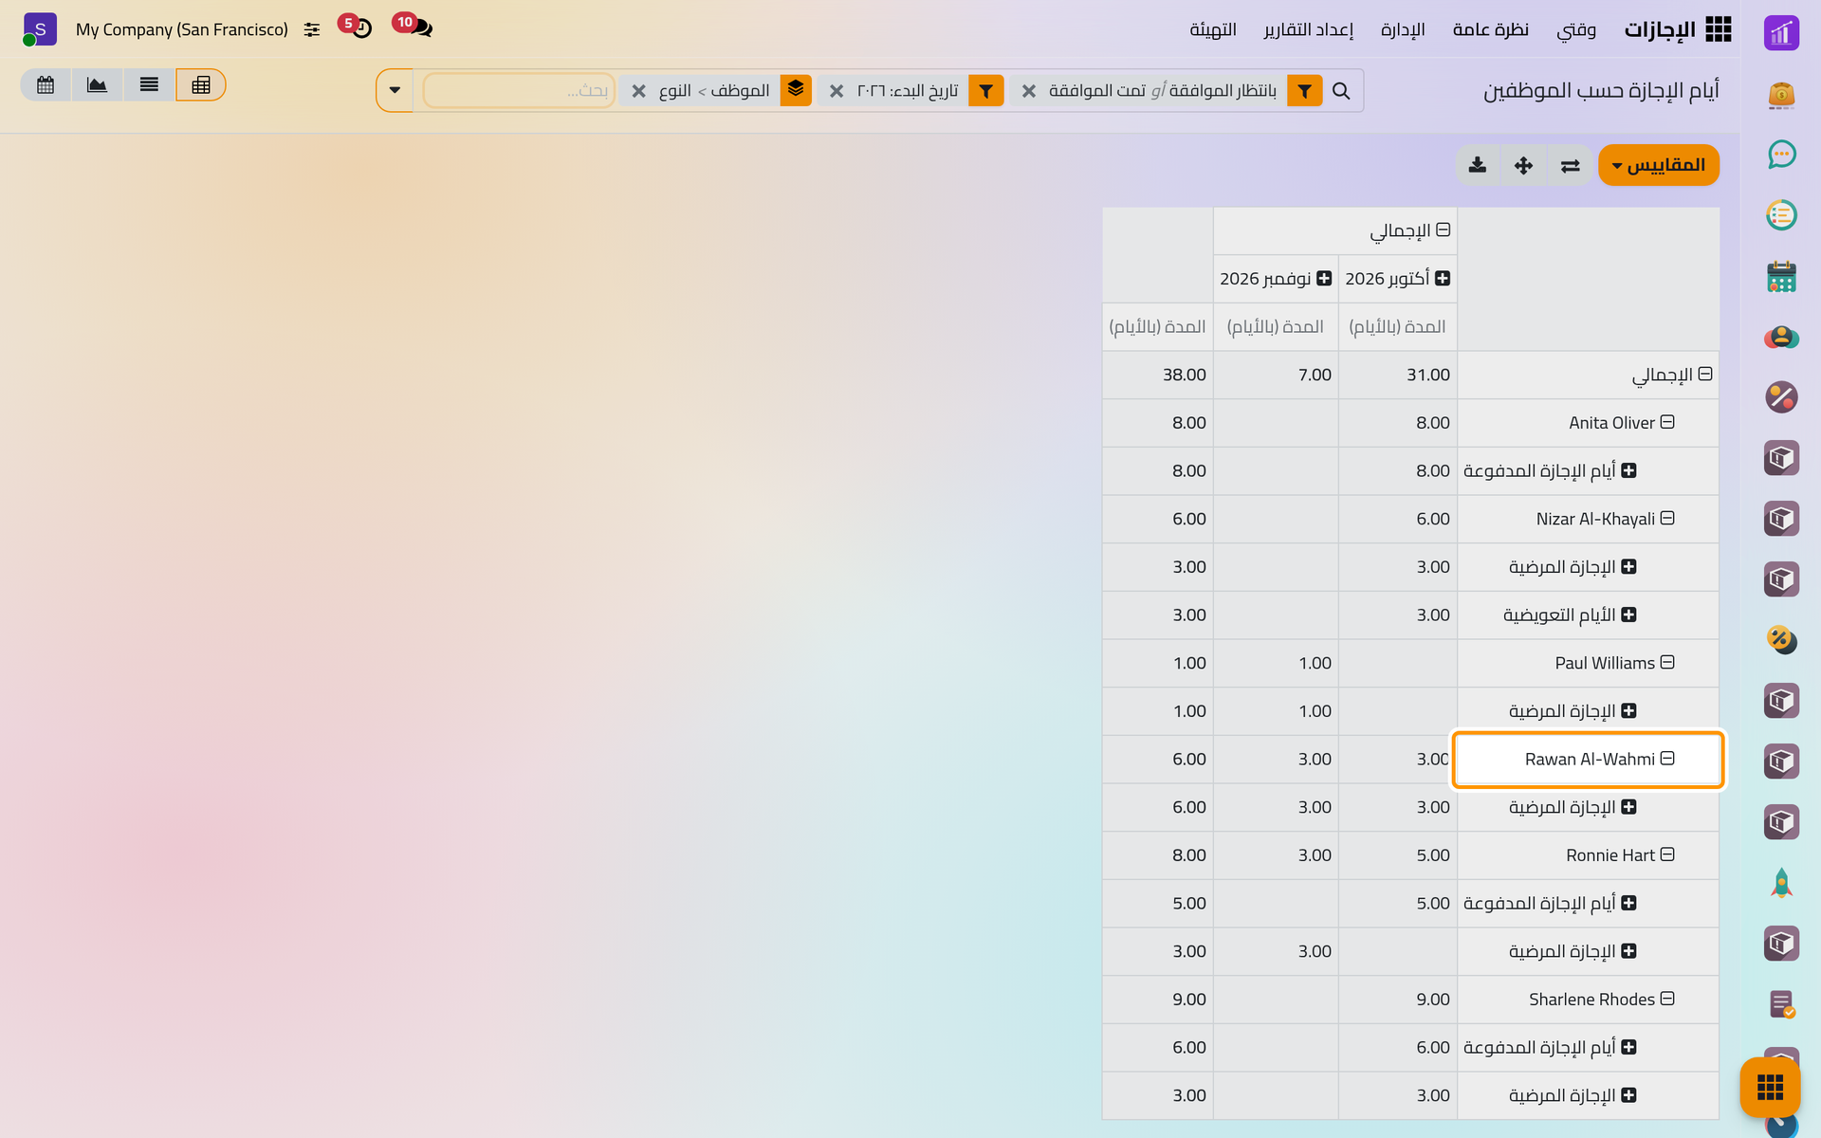This screenshot has width=1821, height=1138.
Task: Open the إعداد التقارير menu
Action: (x=1308, y=30)
